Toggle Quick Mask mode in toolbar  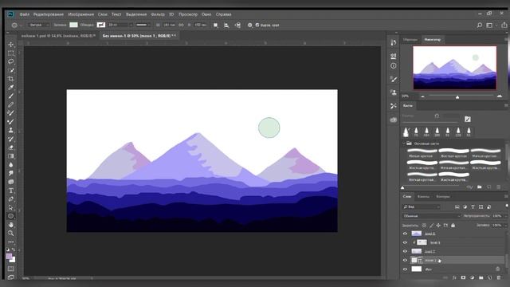pos(10,269)
